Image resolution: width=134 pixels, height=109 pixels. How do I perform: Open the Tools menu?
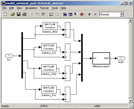pyautogui.click(x=55, y=8)
